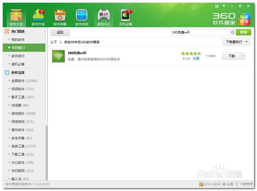The image size is (257, 191).
Task: Close the 360 软件管家 window
Action: (248, 6)
